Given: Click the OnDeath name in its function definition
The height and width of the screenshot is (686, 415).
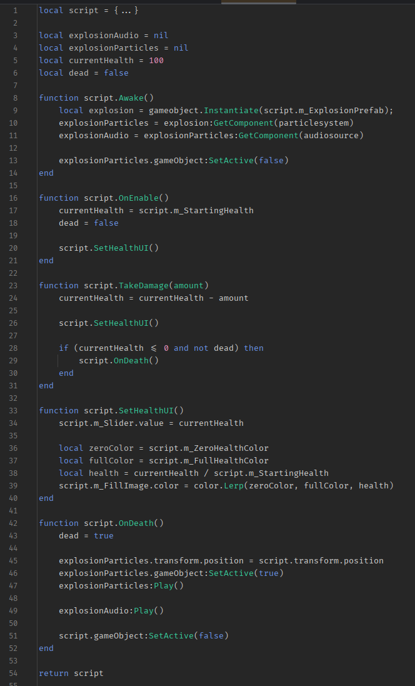Looking at the screenshot, I should (136, 523).
